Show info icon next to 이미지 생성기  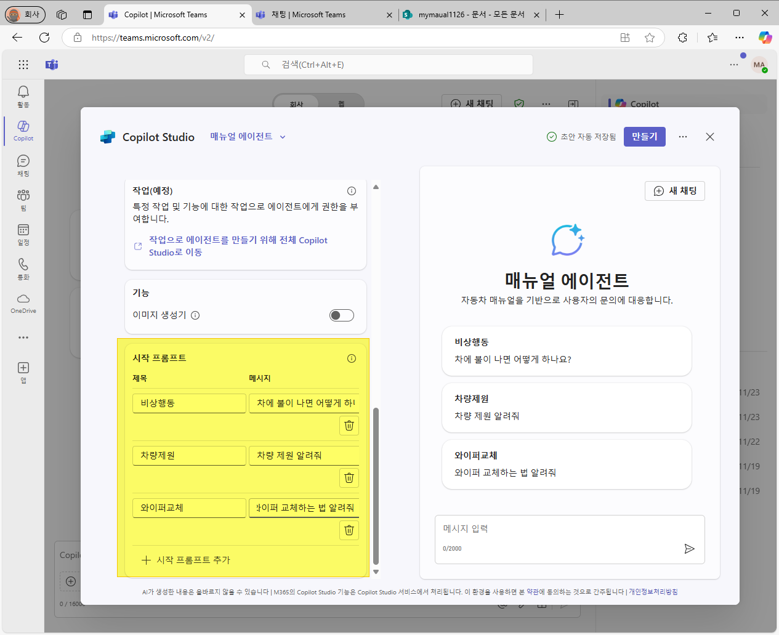[195, 315]
